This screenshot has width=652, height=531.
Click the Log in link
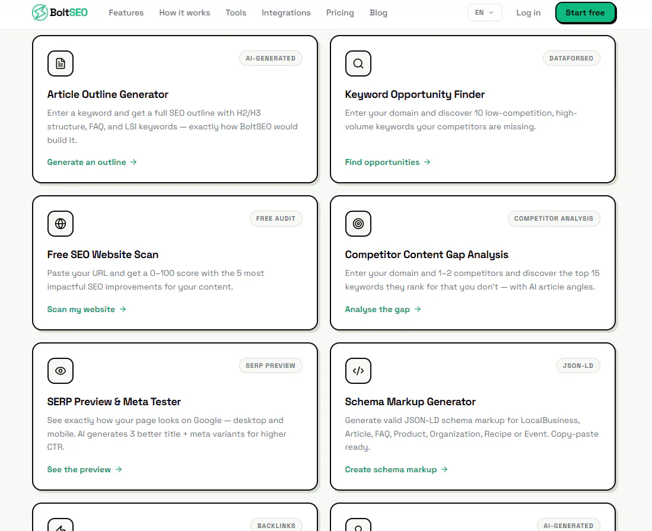point(528,13)
